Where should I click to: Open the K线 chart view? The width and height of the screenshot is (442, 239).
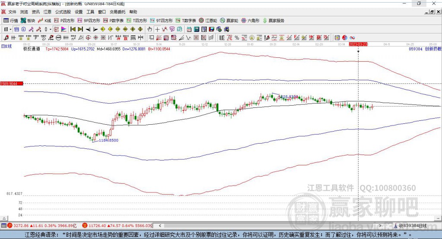(44, 21)
